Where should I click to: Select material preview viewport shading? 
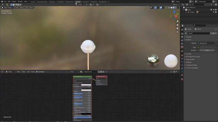click(x=173, y=7)
